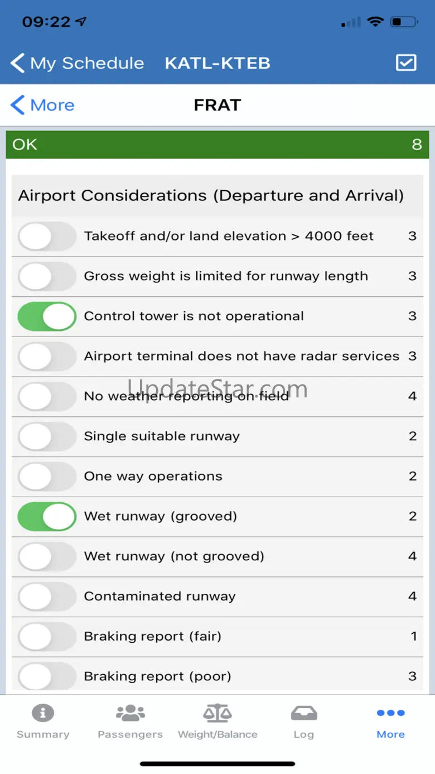The height and width of the screenshot is (774, 435).
Task: Tap the back chevron beside My Schedule
Action: tap(18, 63)
